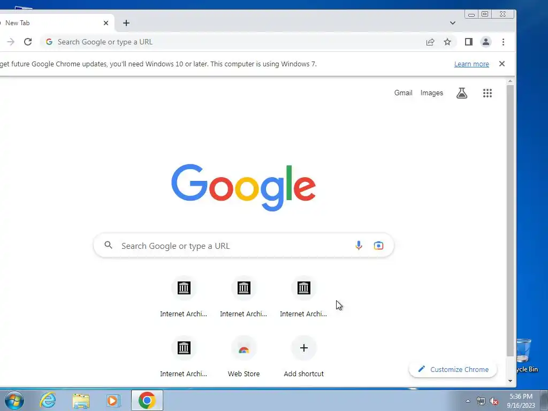548x411 pixels.
Task: Click the vertical scrollbar thumb
Action: click(510, 221)
